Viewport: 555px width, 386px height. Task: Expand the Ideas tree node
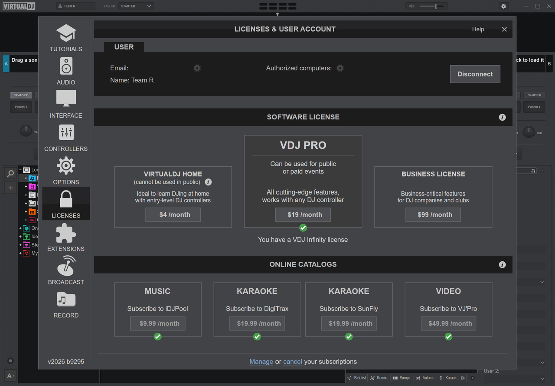tap(20, 237)
